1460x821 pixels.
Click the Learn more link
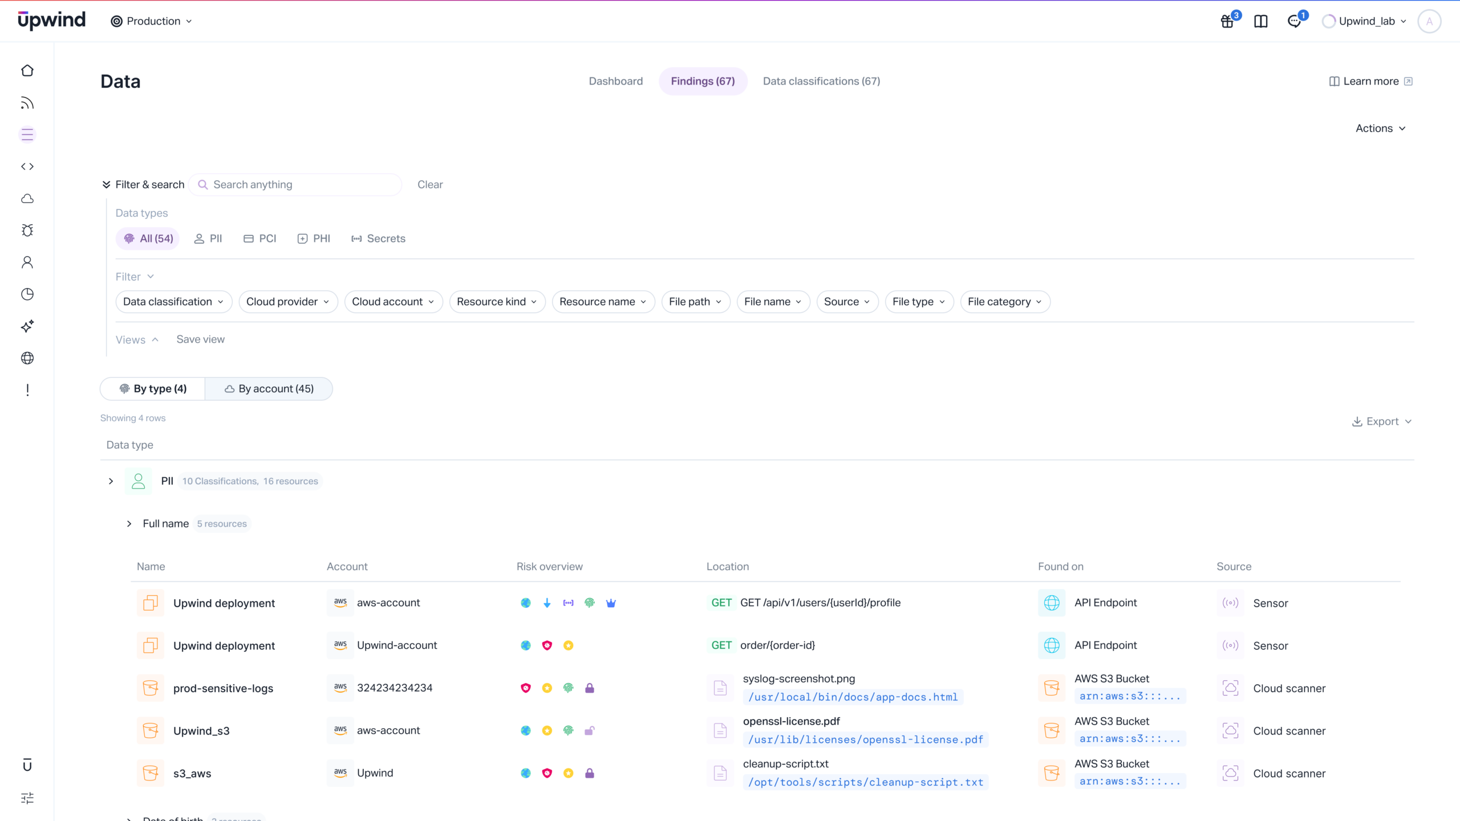(x=1370, y=82)
